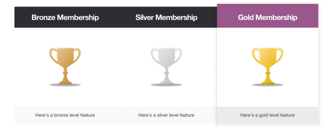Click the shadow beneath the bronze trophy
This screenshot has width=332, height=126.
coord(65,85)
